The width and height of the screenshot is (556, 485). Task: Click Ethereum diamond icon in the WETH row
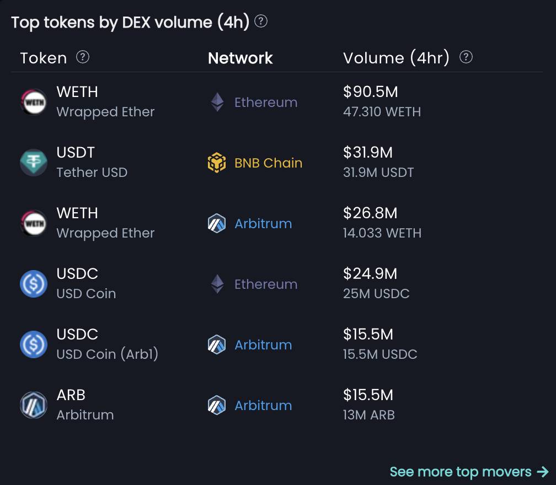pyautogui.click(x=217, y=102)
